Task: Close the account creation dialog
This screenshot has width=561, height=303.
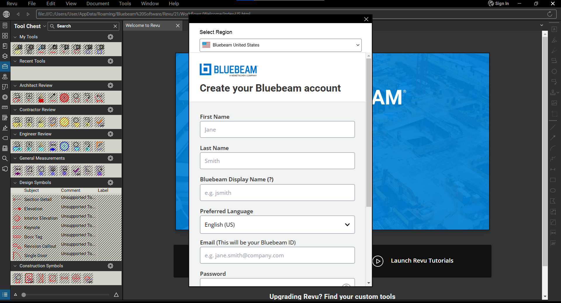Action: (366, 19)
